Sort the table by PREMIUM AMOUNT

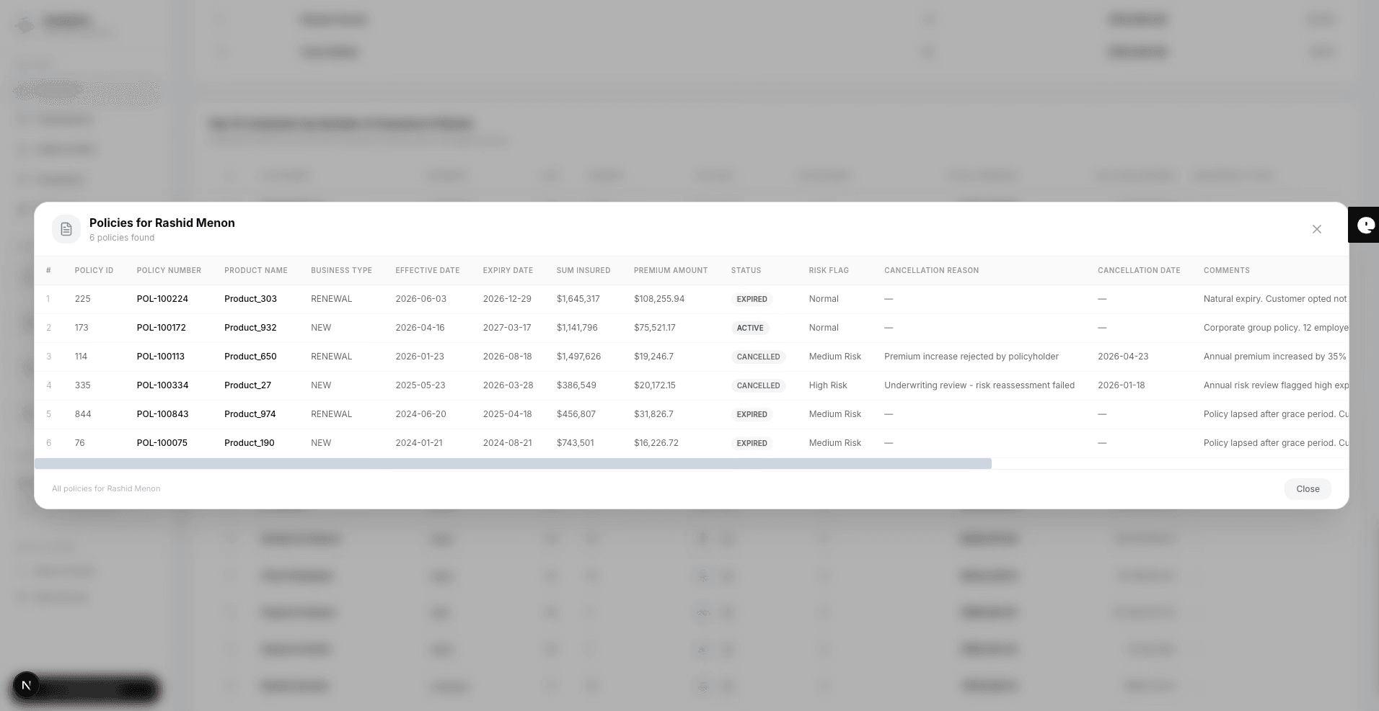pyautogui.click(x=670, y=270)
